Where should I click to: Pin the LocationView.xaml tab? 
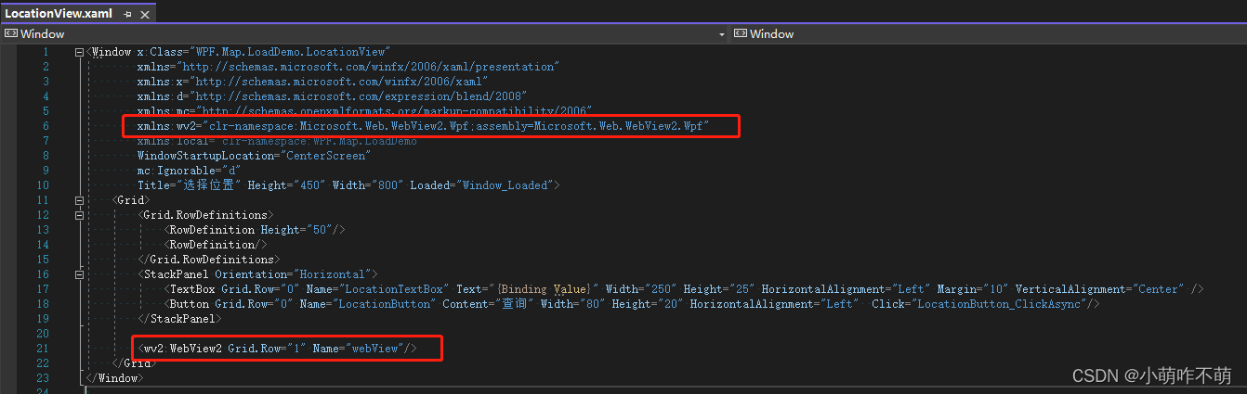(128, 14)
